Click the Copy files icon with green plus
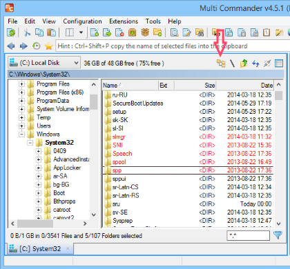Image resolution: width=290 pixels, height=269 pixels. [95, 32]
